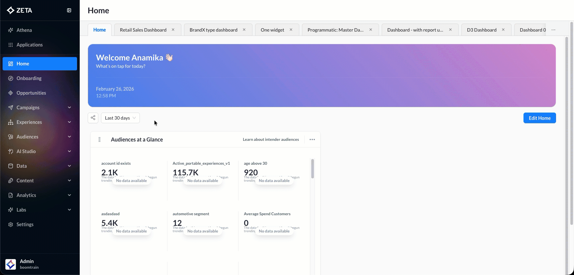Click the Zeta logo at top left

pos(20,10)
